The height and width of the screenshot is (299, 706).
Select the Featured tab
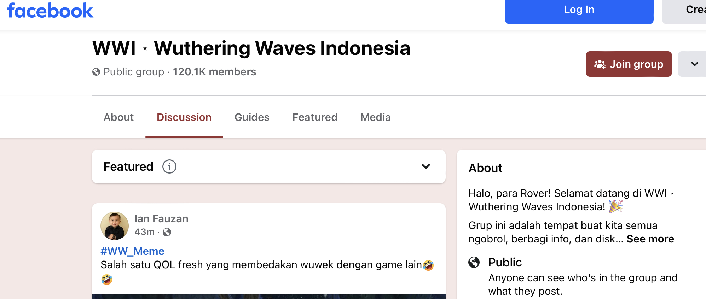[x=315, y=117]
